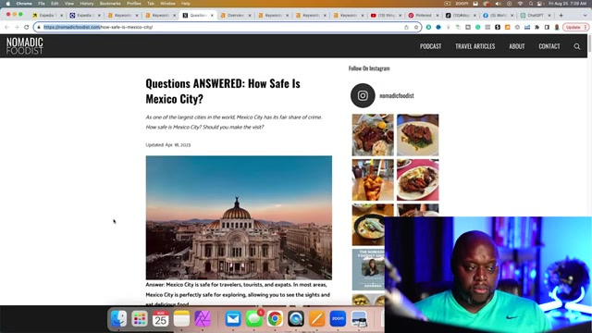
Task: Open Zoom from the Dock
Action: coord(338,319)
